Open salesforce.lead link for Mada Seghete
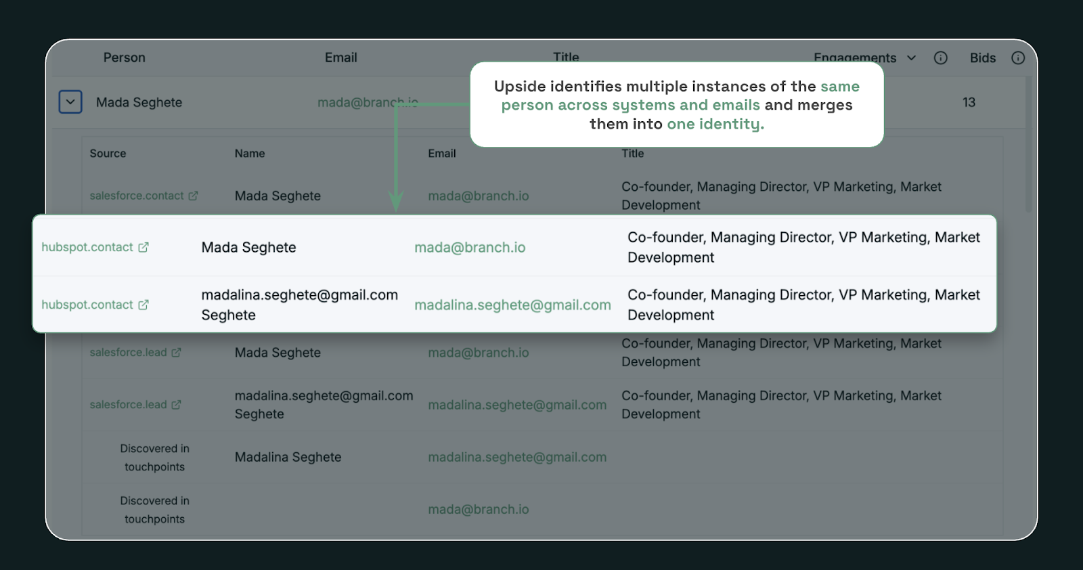 [x=128, y=353]
